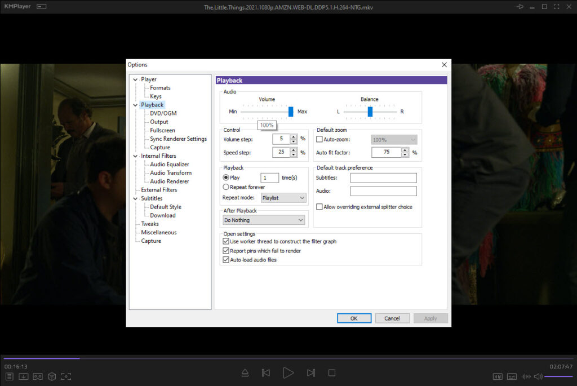This screenshot has height=386, width=577.
Task: Stop playback
Action: pyautogui.click(x=331, y=373)
